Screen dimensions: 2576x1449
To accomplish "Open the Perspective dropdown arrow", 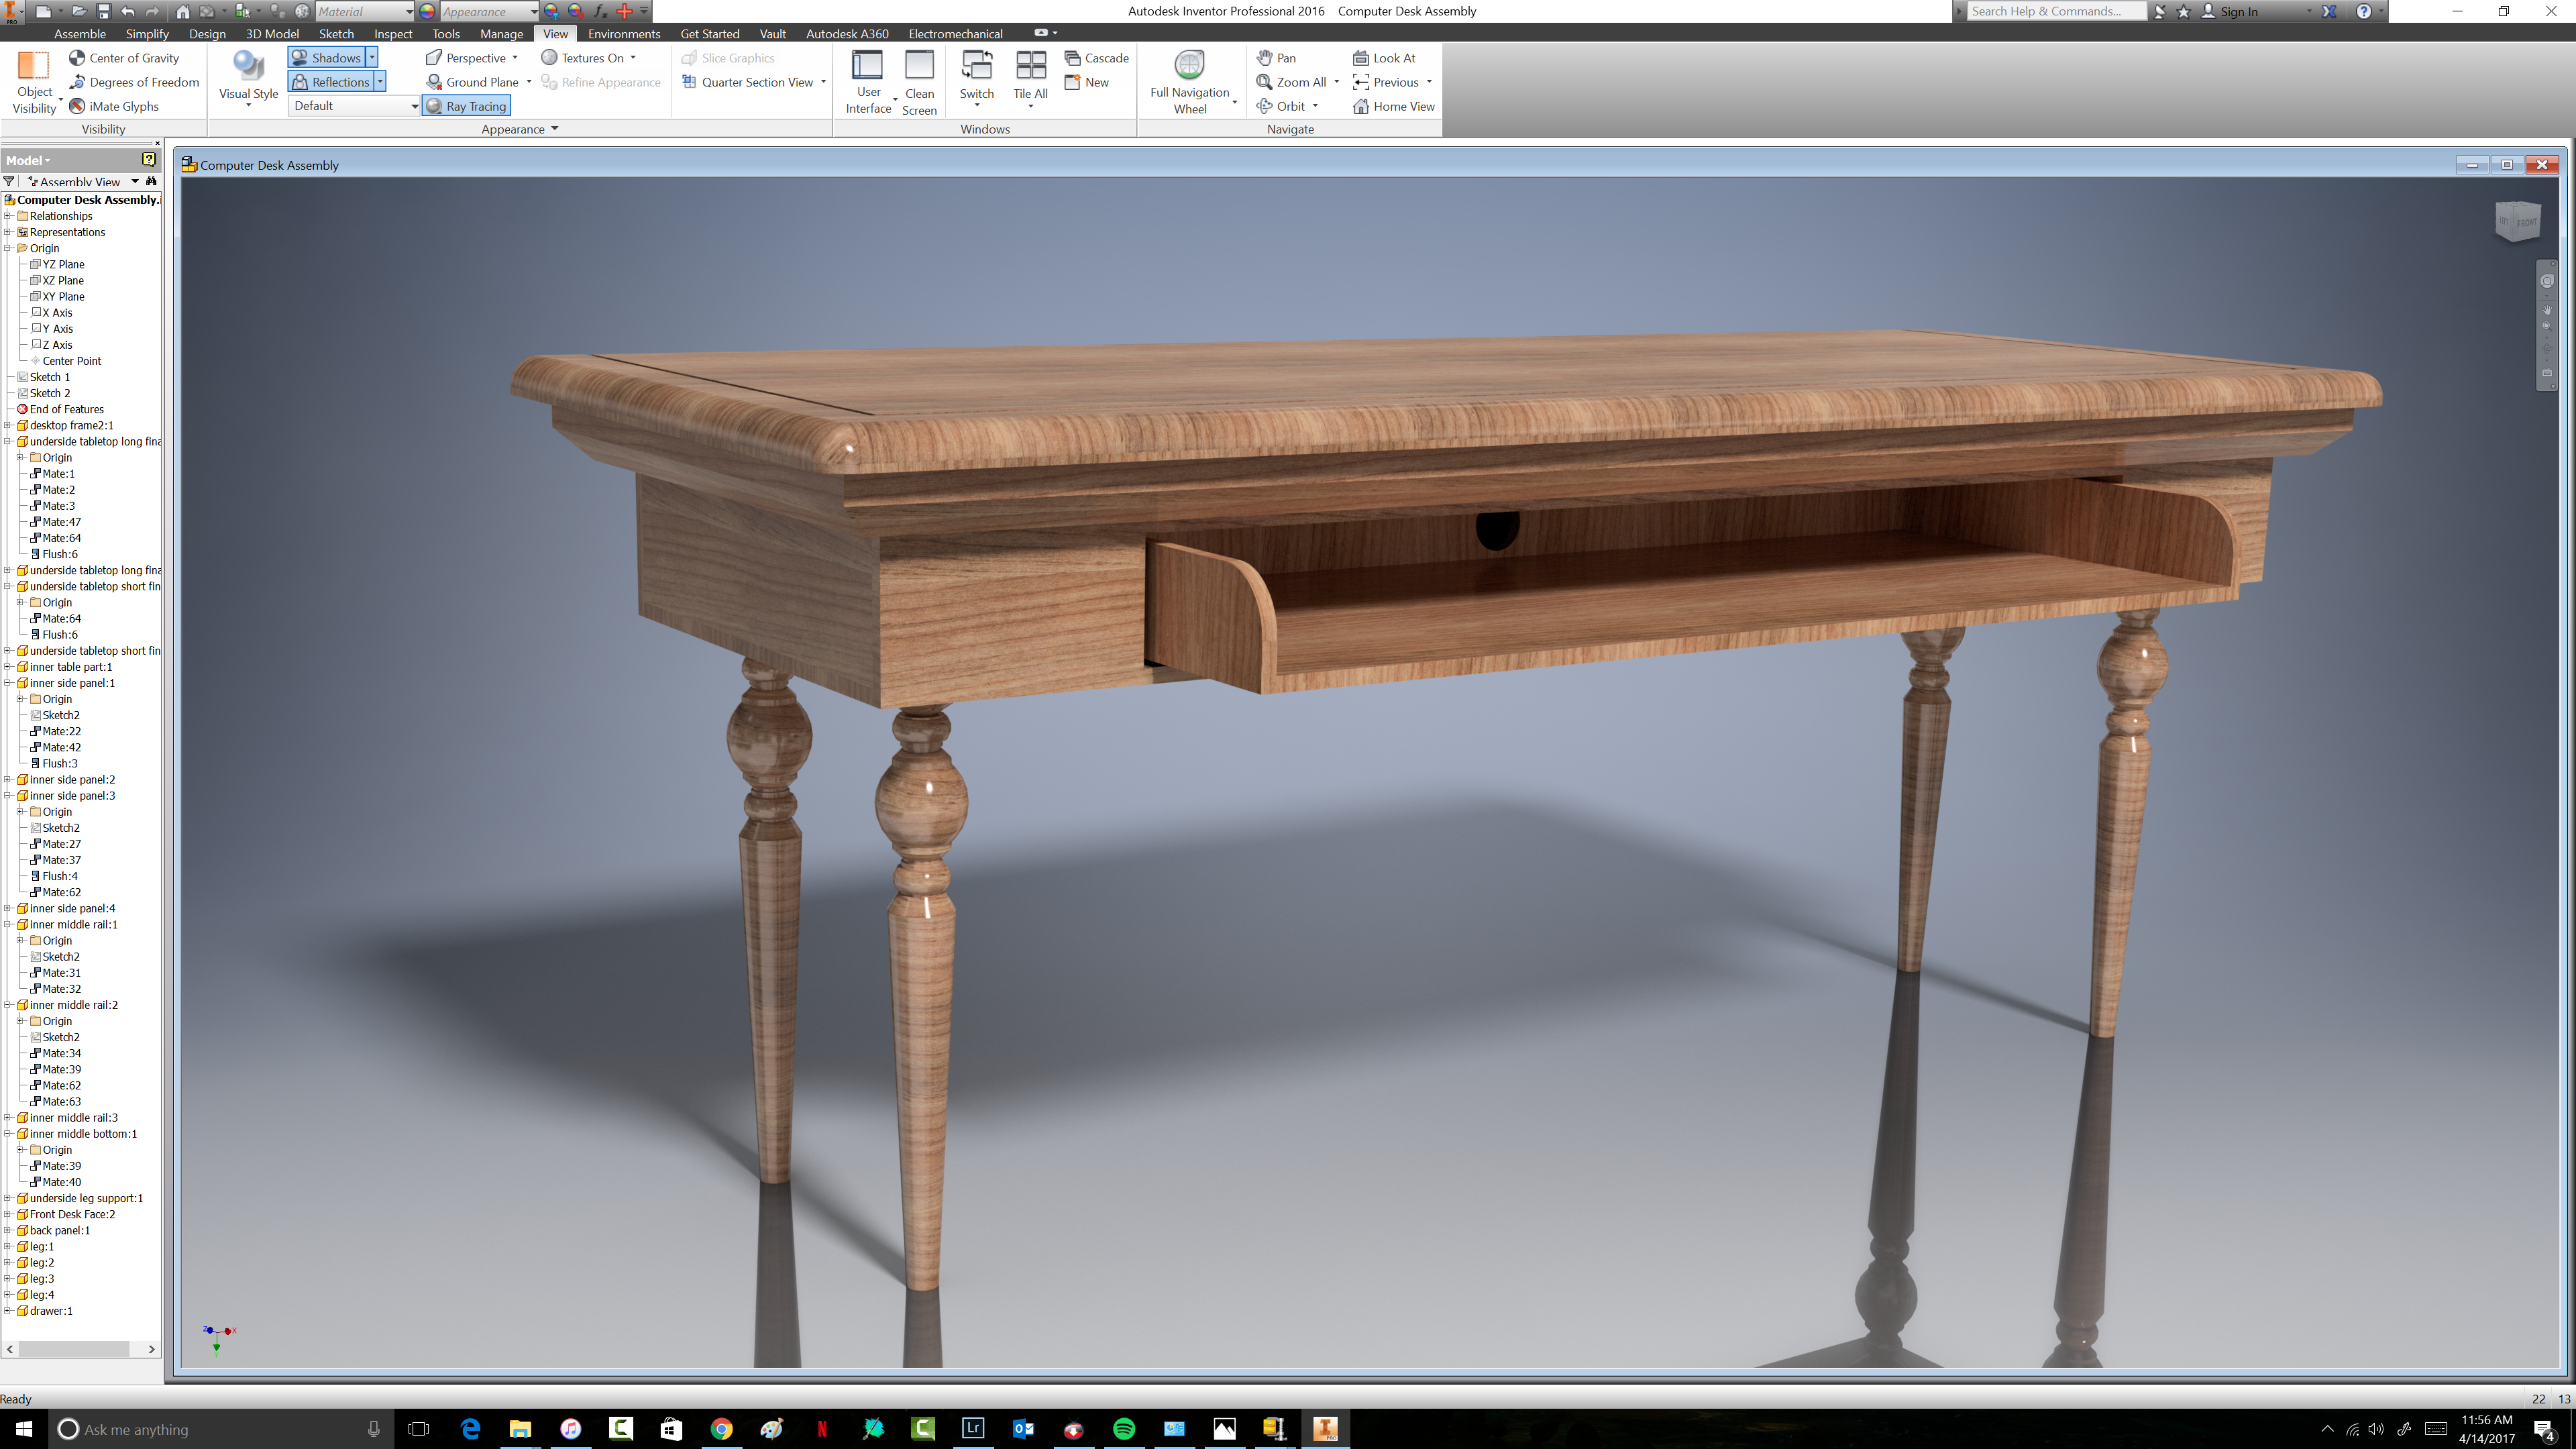I will coord(515,58).
